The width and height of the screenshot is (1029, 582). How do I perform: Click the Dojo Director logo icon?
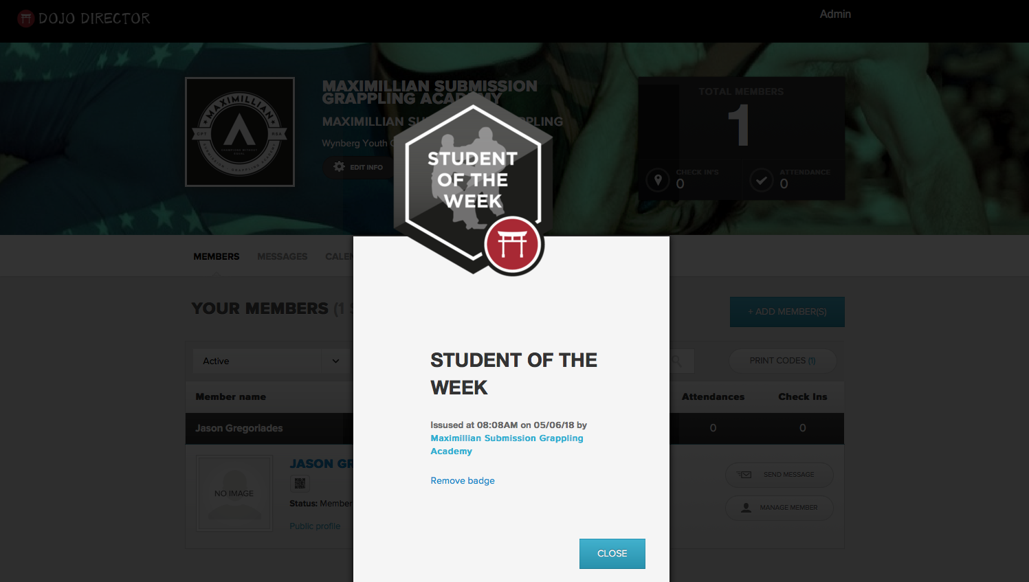click(x=25, y=19)
